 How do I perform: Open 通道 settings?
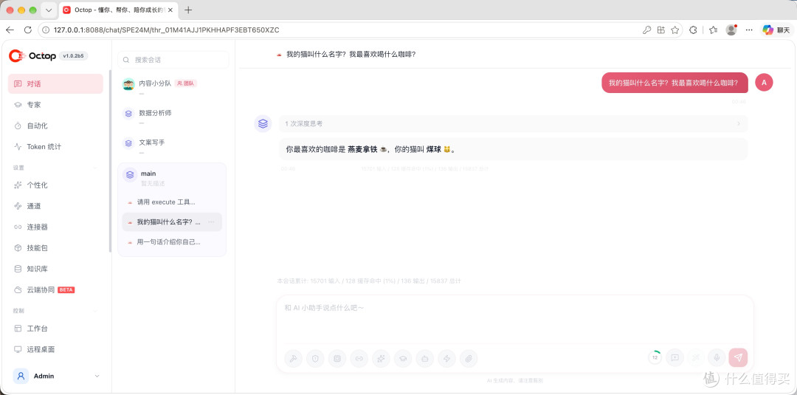click(x=55, y=206)
